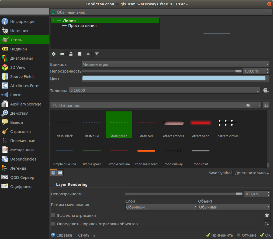
Task: Move symbol layer down with arrow icon
Action: point(97,54)
